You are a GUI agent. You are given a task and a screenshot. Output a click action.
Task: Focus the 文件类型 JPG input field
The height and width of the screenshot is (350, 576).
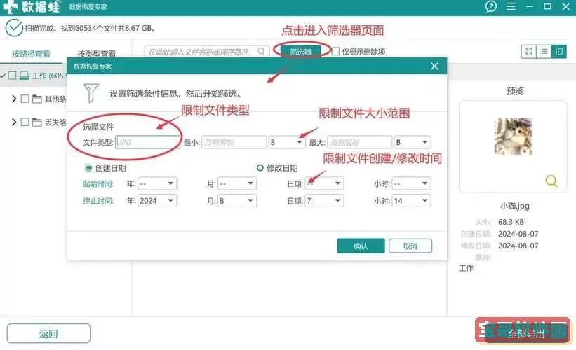pyautogui.click(x=147, y=142)
